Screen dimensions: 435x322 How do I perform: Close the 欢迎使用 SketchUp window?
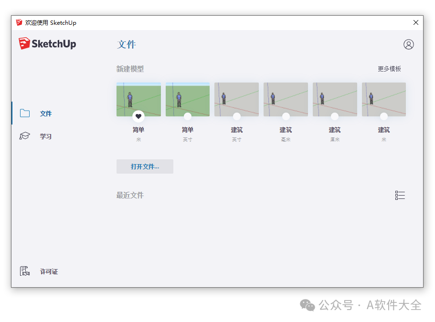(x=415, y=22)
